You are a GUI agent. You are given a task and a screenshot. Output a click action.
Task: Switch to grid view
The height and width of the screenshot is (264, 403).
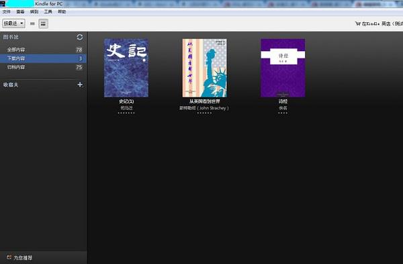point(43,24)
